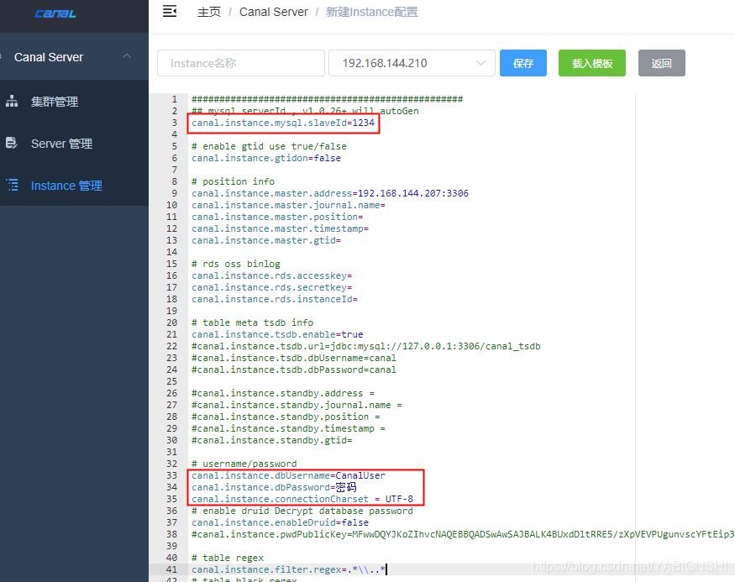Image resolution: width=735 pixels, height=582 pixels.
Task: Click the canal.instance.rds.accesskey= line
Action: coord(271,275)
